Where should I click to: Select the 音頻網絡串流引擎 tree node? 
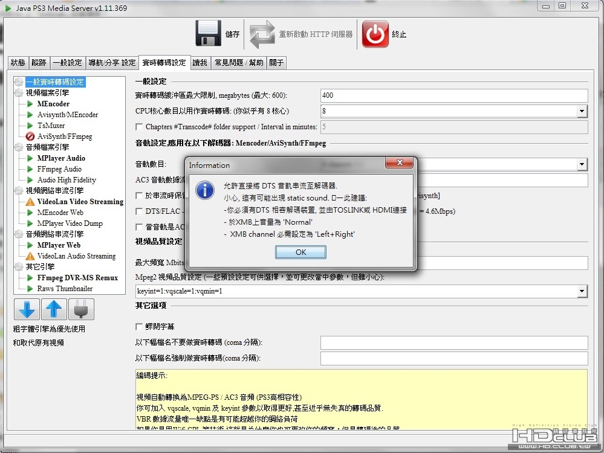(x=54, y=234)
